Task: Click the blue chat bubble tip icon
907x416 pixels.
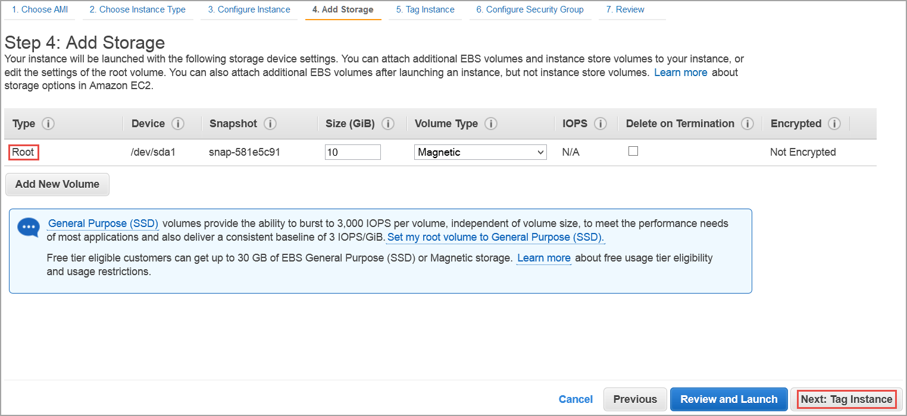Action: click(28, 228)
